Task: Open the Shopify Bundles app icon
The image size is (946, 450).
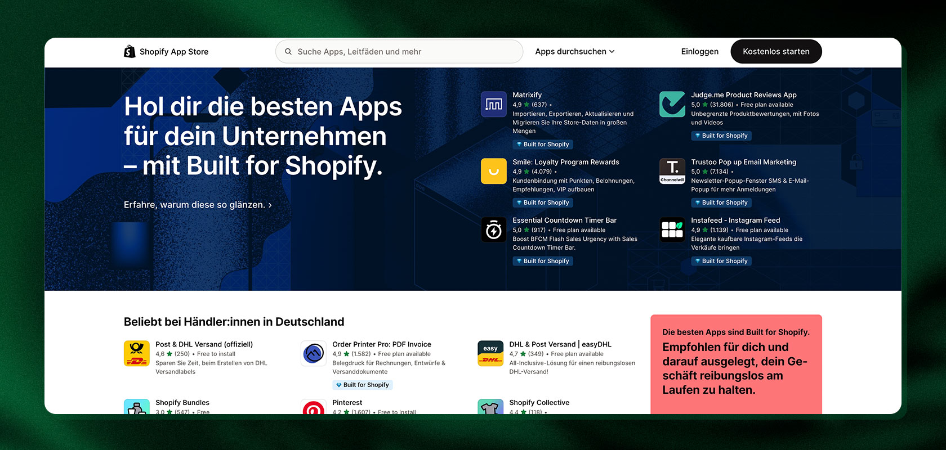Action: tap(137, 407)
